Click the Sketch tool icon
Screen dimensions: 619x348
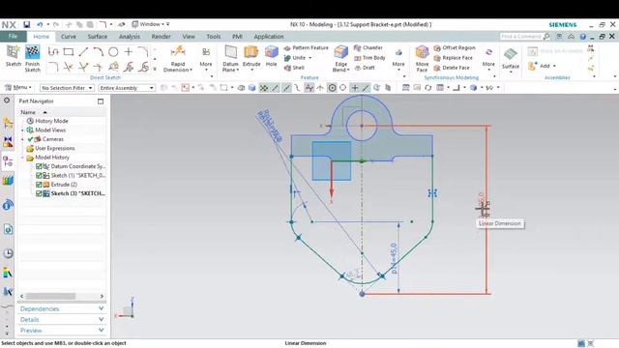click(x=13, y=52)
